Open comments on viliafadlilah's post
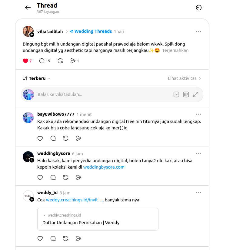233x250 pixels. click(x=42, y=61)
